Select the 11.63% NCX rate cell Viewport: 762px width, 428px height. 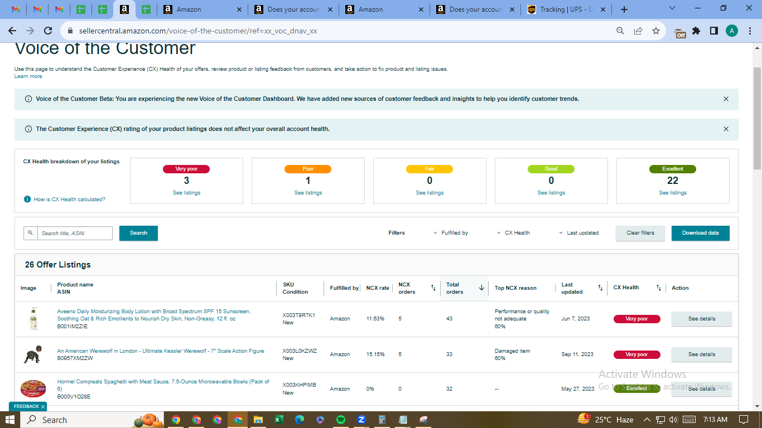(375, 319)
